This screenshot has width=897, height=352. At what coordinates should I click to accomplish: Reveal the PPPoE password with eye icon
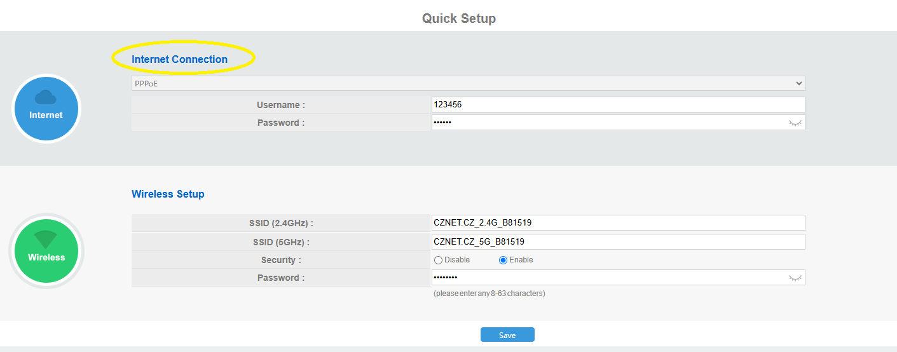click(795, 123)
